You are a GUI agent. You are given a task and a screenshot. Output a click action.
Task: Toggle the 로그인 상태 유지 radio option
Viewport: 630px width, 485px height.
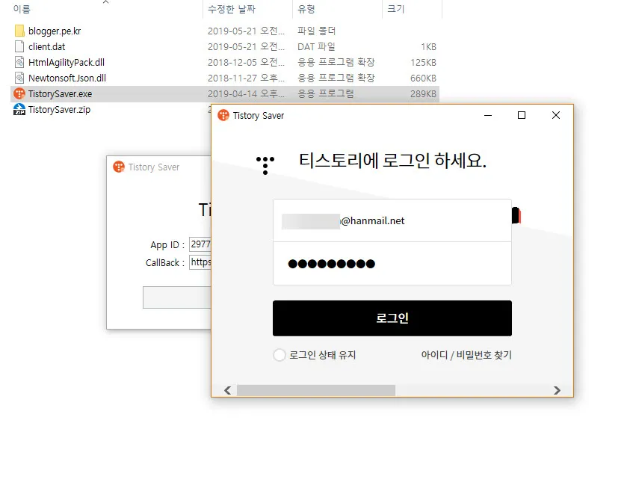tap(280, 355)
